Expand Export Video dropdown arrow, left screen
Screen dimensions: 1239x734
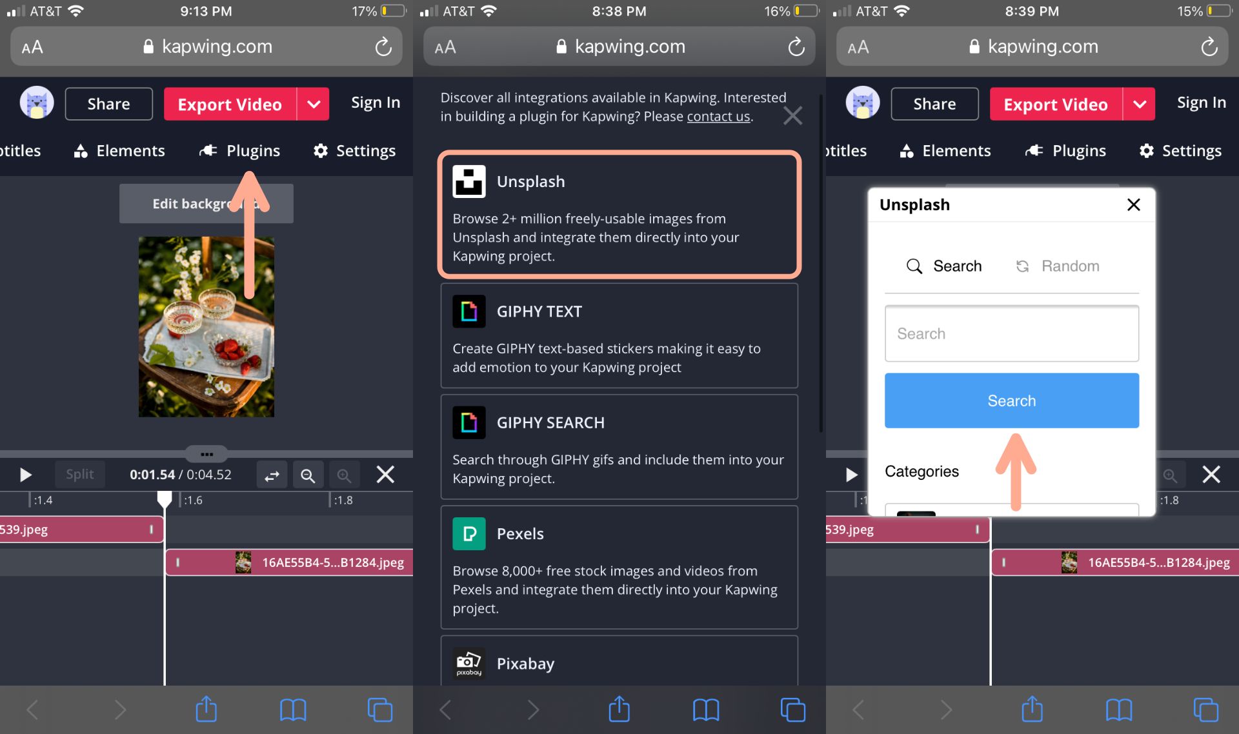click(314, 104)
